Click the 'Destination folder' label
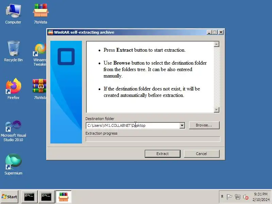Image resolution: width=272 pixels, height=204 pixels. 100,119
